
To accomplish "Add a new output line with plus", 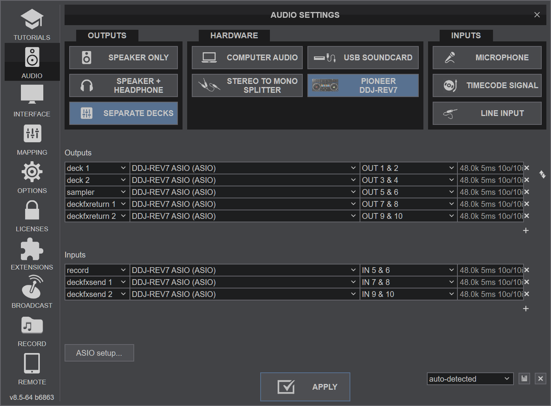I will tap(525, 230).
